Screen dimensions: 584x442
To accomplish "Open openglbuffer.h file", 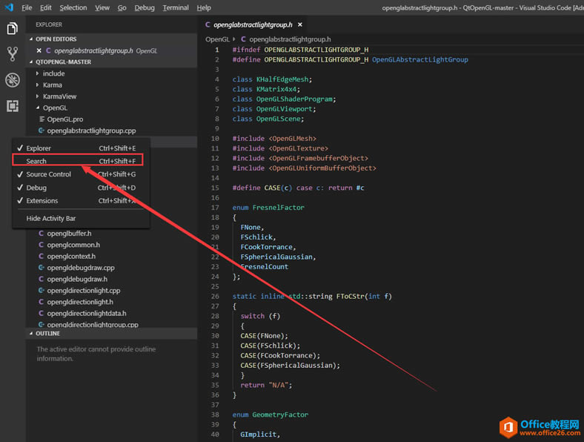I will click(x=69, y=234).
